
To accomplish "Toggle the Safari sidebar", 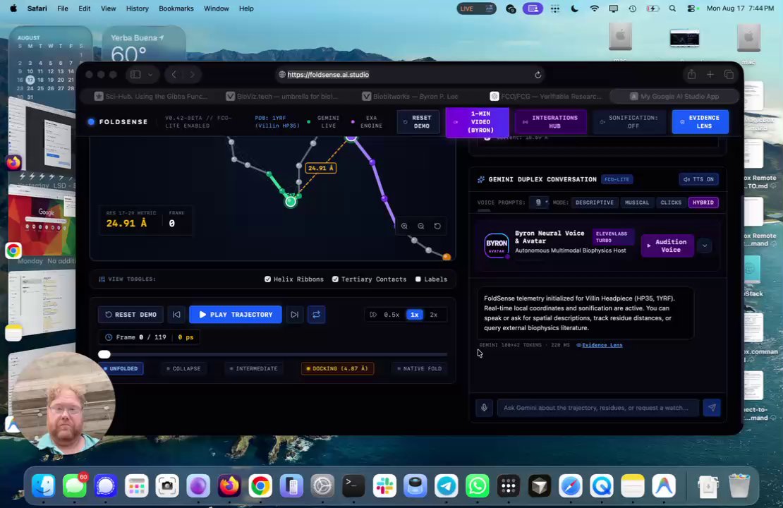I will (135, 75).
